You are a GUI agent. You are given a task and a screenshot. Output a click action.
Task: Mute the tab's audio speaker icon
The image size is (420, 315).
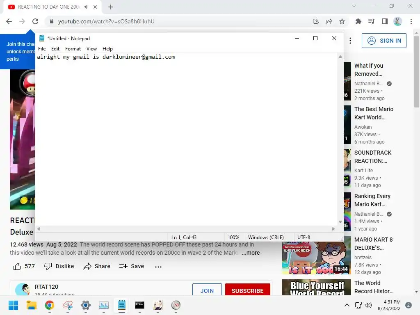86,7
